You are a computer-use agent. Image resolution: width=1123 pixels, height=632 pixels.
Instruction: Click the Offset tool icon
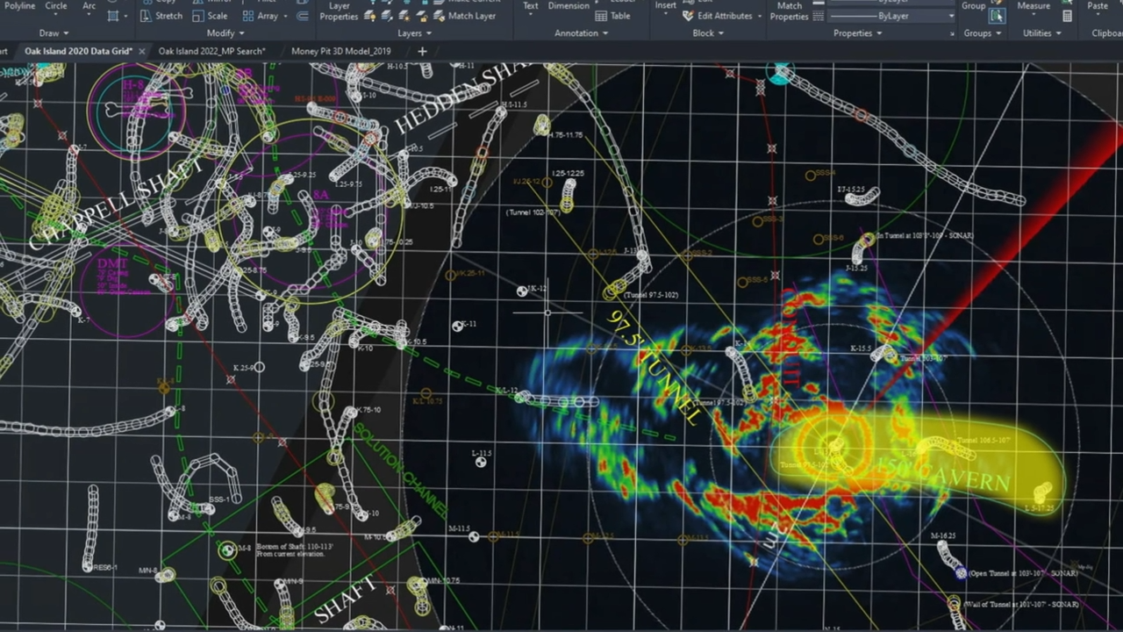click(301, 16)
